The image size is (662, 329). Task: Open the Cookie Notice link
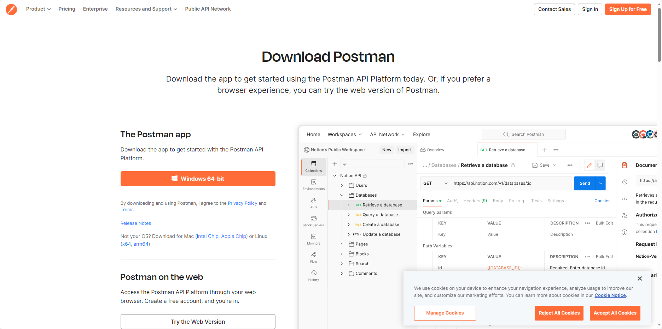click(x=610, y=295)
